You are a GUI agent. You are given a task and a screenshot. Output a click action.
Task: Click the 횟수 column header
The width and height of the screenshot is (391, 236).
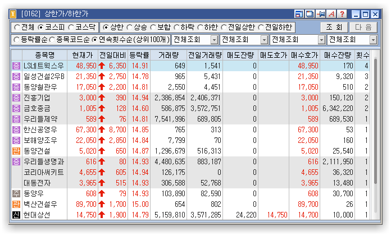click(362, 55)
